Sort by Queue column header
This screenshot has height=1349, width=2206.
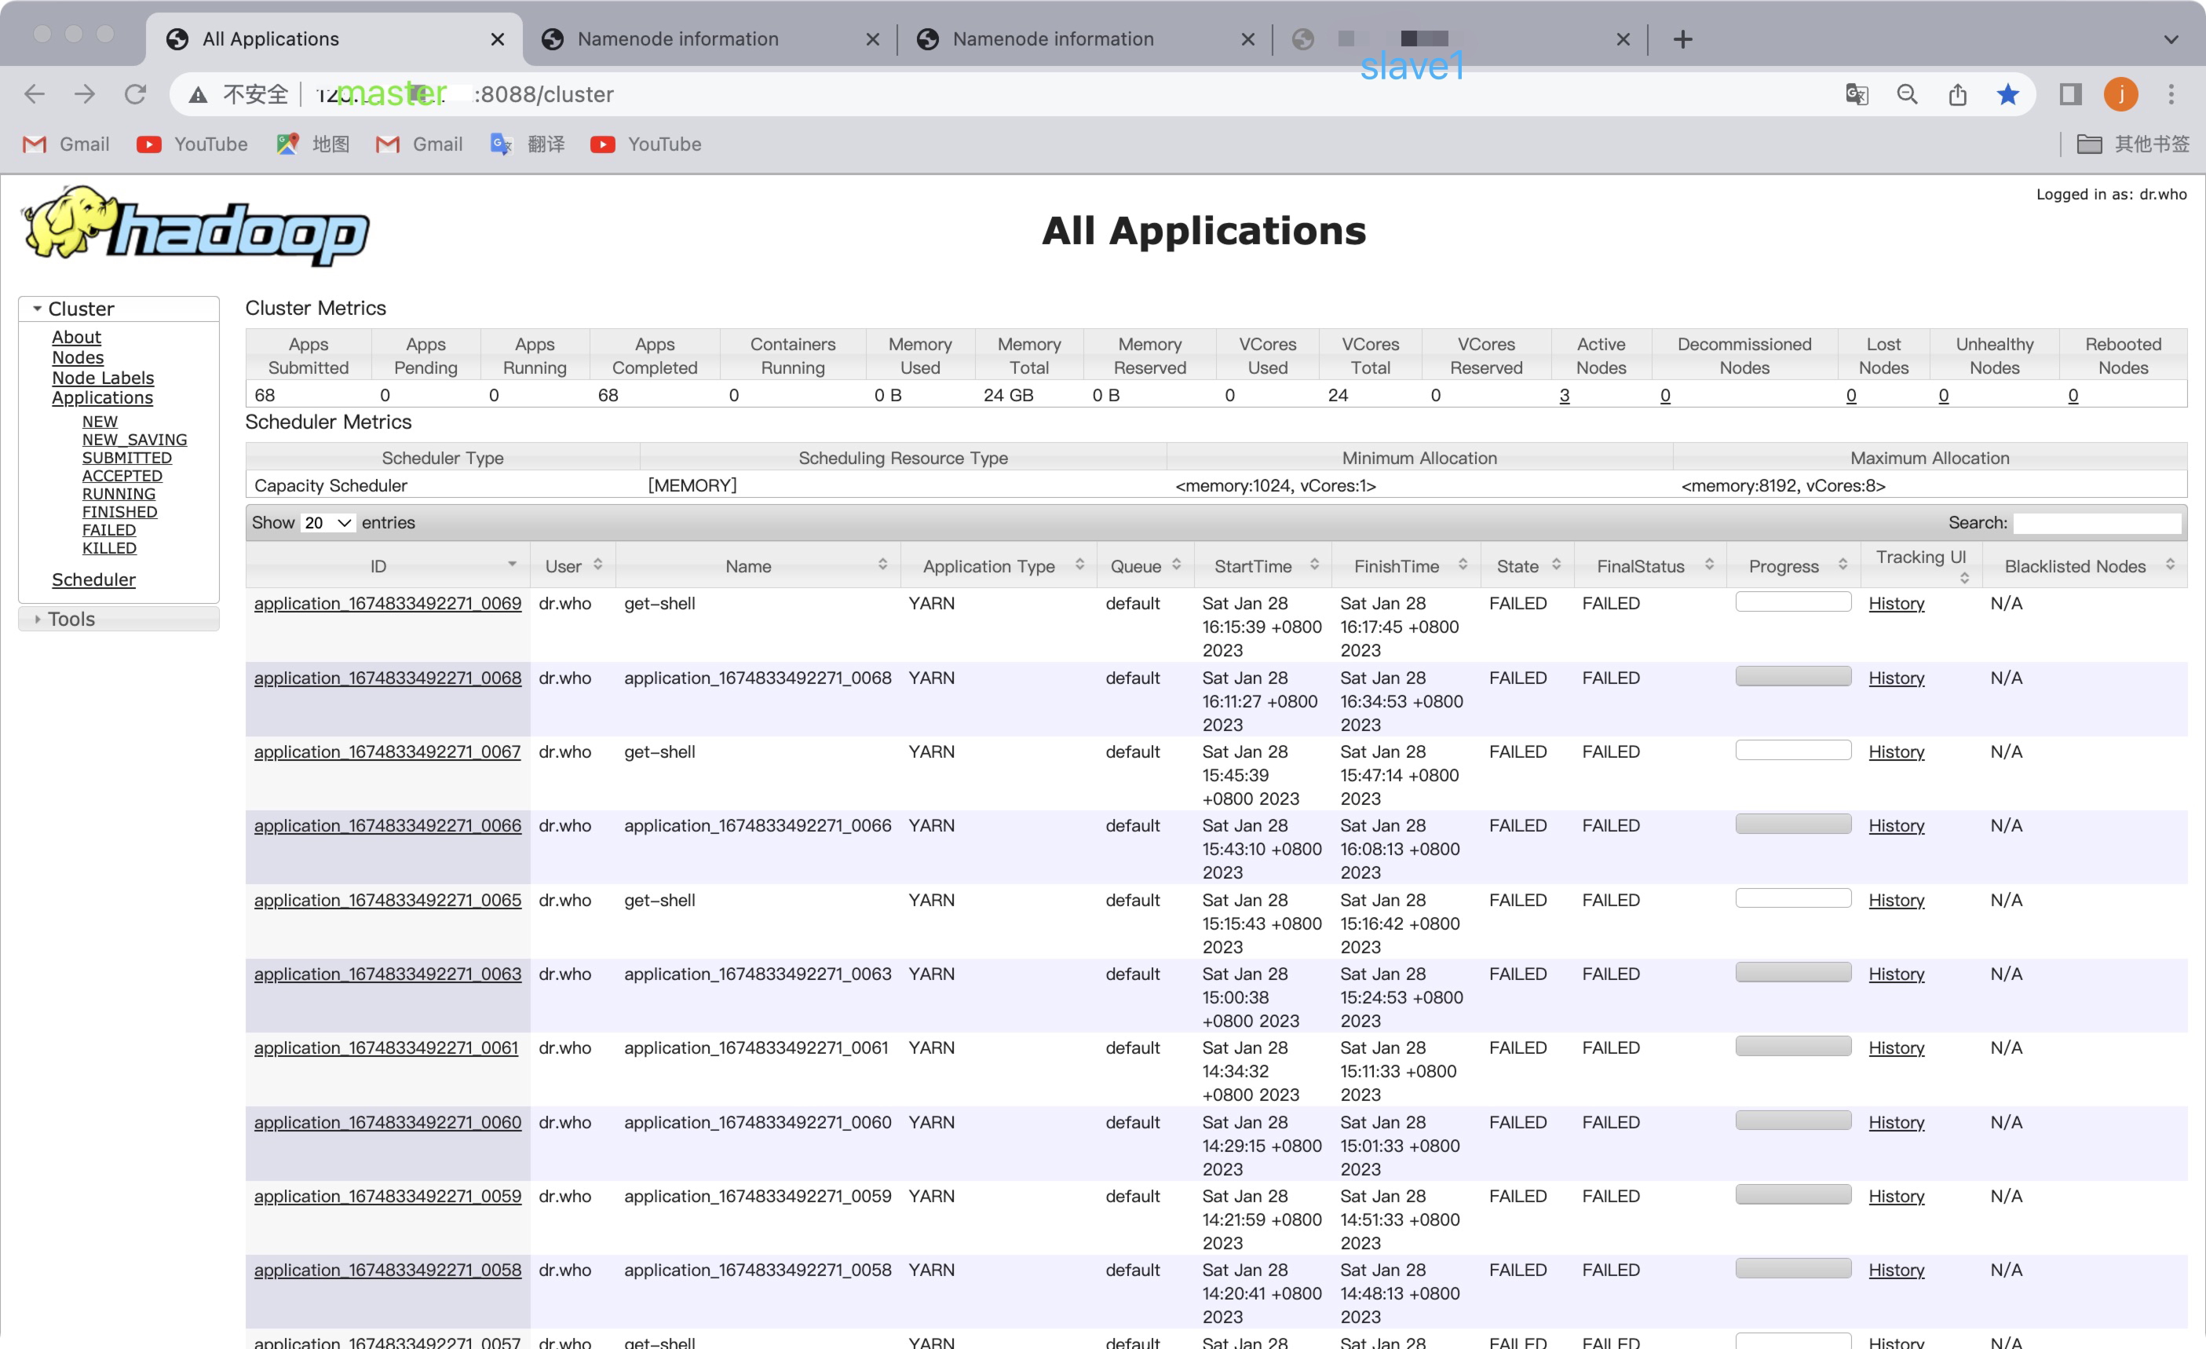1146,566
